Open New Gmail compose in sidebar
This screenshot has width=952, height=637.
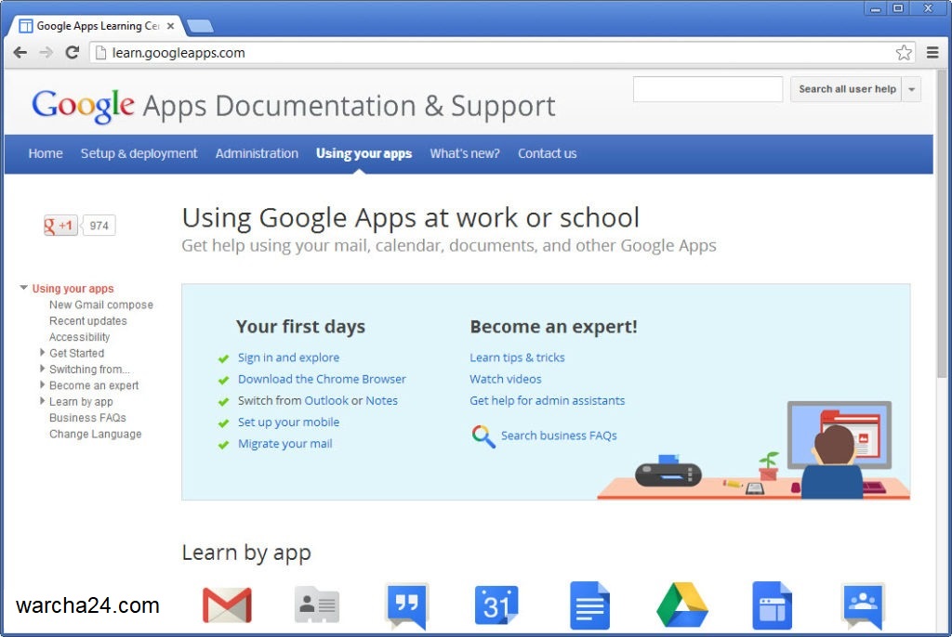100,305
